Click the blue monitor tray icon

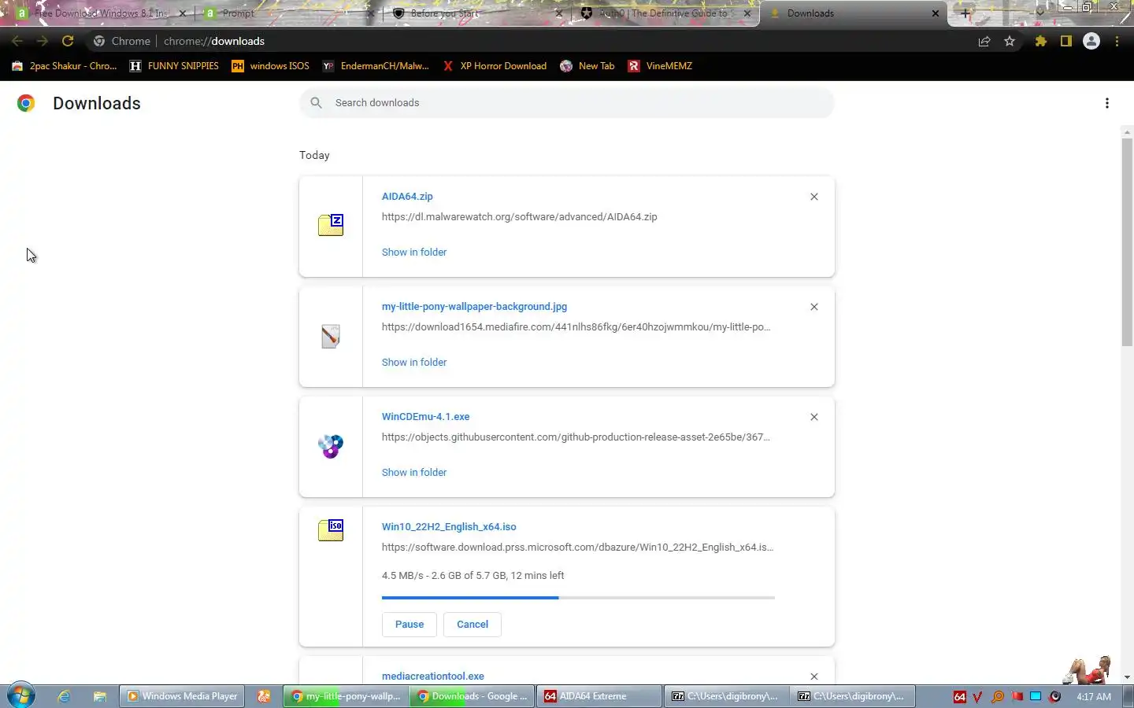click(x=1036, y=697)
